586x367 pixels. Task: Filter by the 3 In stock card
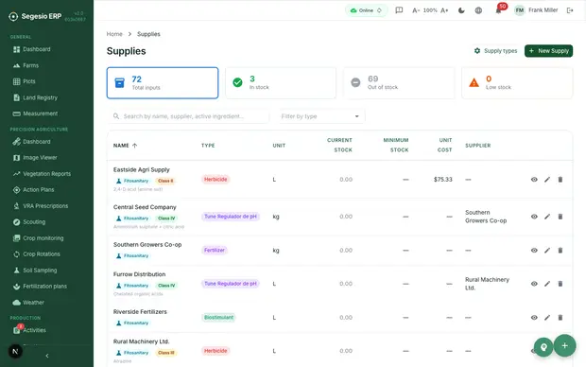281,83
